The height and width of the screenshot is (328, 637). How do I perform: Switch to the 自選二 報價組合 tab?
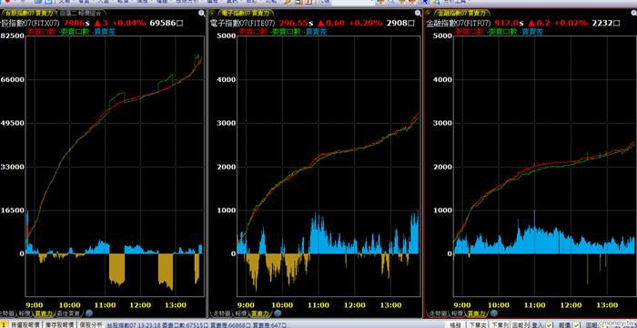[80, 13]
